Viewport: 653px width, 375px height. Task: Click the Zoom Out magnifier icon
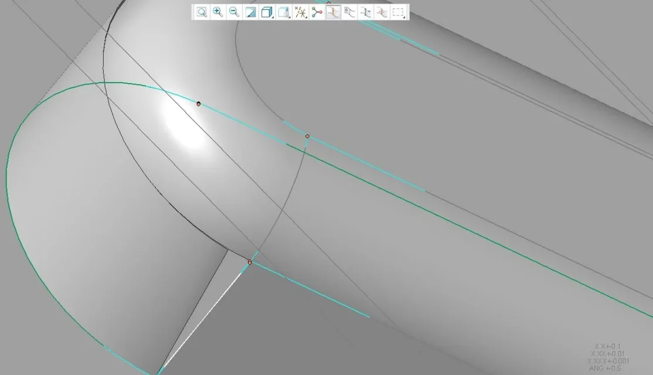pyautogui.click(x=234, y=12)
